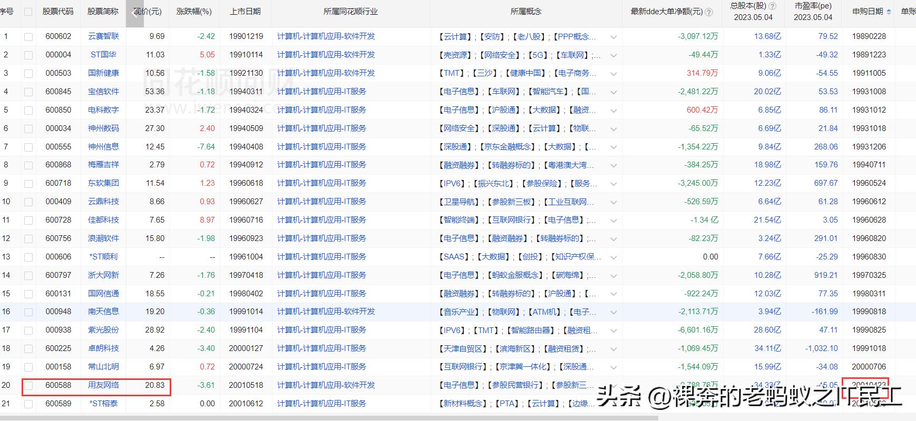
Task: Expand concept list for *ST顺利 row
Action: click(x=613, y=257)
